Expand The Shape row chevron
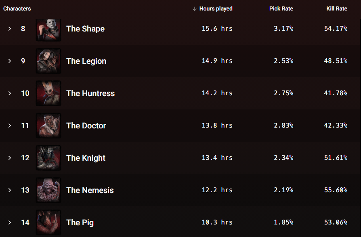 10,29
